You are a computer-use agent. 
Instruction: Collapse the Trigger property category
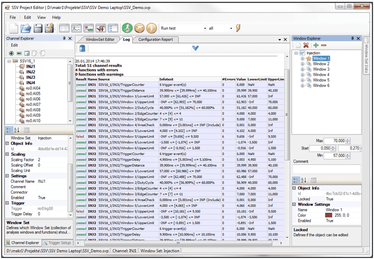(x=7, y=203)
